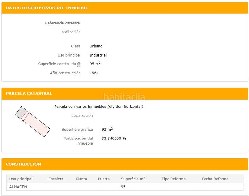Click the habitaclia watermark logo

[124, 97]
